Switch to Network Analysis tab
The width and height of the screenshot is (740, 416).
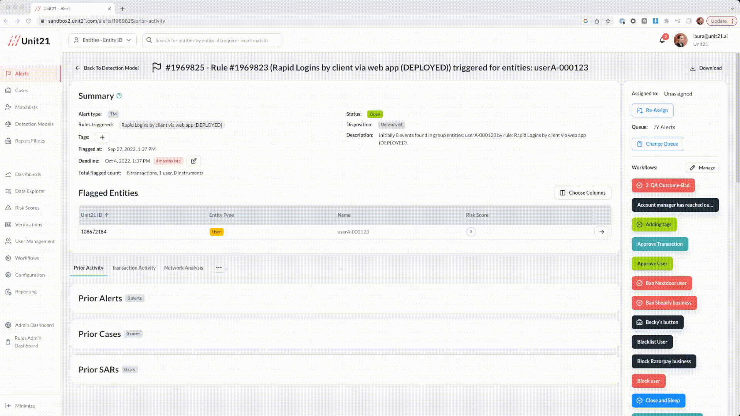tap(183, 268)
